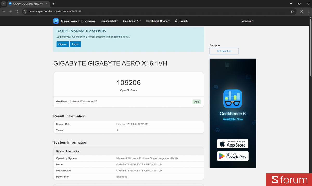Open the Geekbench 6 dropdown menu
Image resolution: width=312 pixels, height=186 pixels.
click(109, 21)
